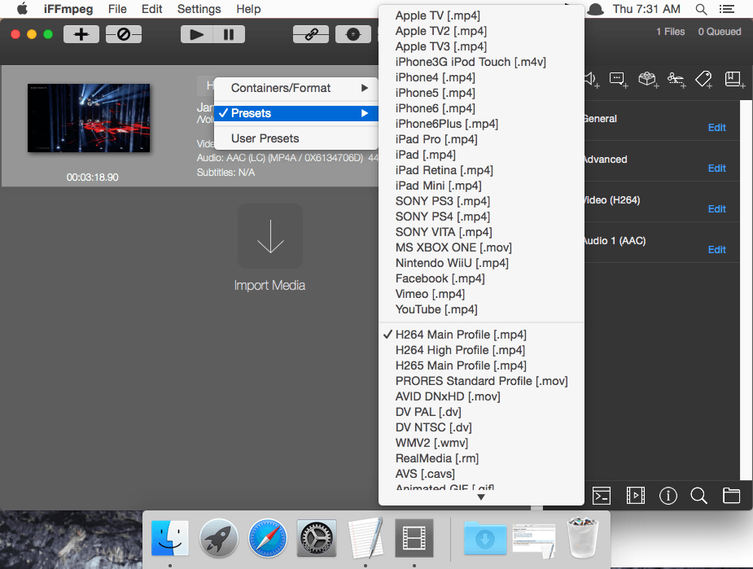This screenshot has width=753, height=569.
Task: Select checked H264 Main Profile [.mp4] preset
Action: point(481,335)
